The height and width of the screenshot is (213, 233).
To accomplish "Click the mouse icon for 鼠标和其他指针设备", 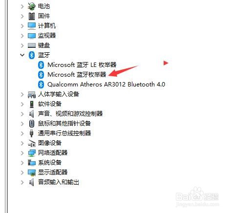I will pos(32,124).
